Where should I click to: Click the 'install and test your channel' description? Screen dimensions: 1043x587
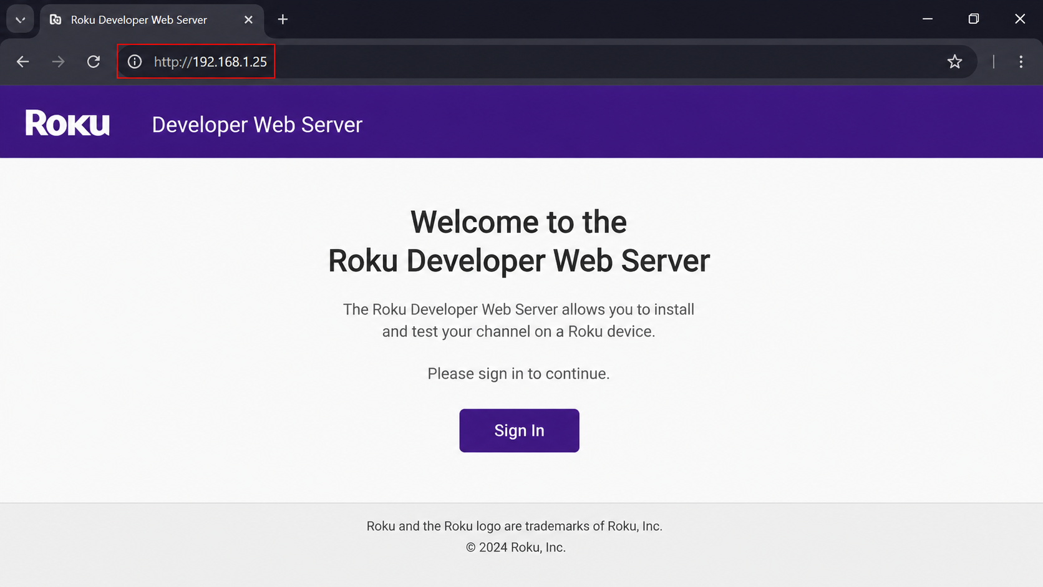point(518,320)
